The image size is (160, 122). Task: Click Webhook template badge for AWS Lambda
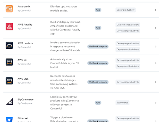98,47
